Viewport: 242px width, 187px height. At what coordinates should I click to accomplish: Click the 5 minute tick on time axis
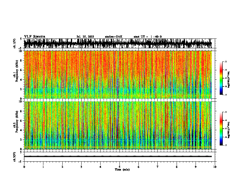119,167
